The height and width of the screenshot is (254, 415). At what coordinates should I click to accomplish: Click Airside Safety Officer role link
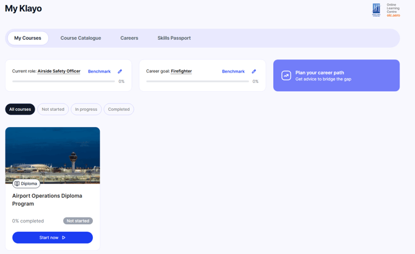click(x=59, y=71)
